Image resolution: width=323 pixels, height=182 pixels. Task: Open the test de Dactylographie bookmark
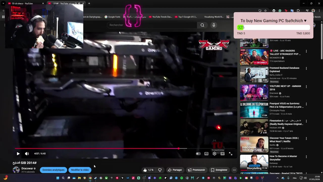tap(92, 17)
